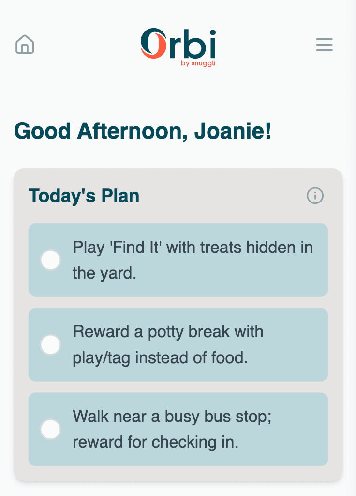The height and width of the screenshot is (496, 356).
Task: Click 'play/tag instead of food.' line
Action: (x=160, y=358)
